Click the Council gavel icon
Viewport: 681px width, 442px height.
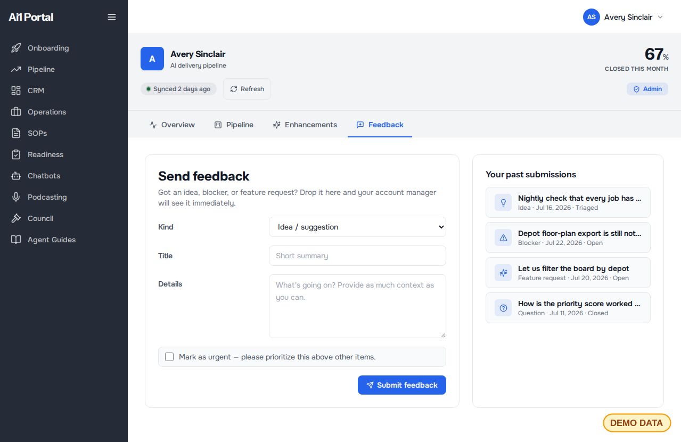(16, 218)
